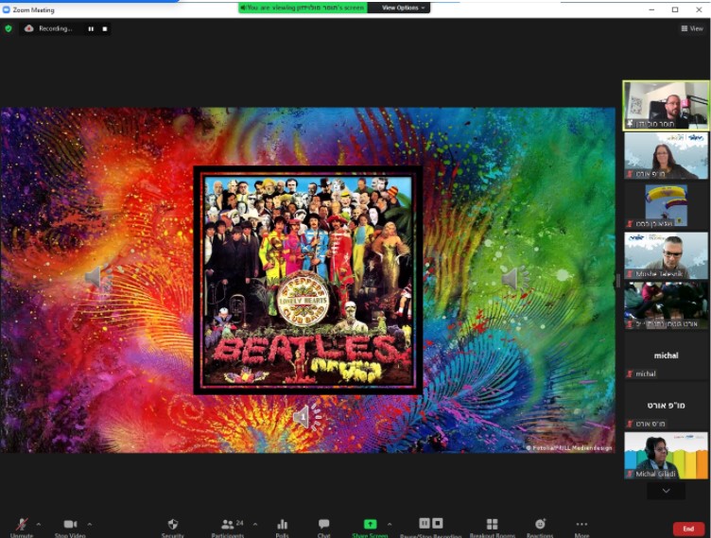
Task: Click left speaker audio icon on slide
Action: click(x=97, y=276)
